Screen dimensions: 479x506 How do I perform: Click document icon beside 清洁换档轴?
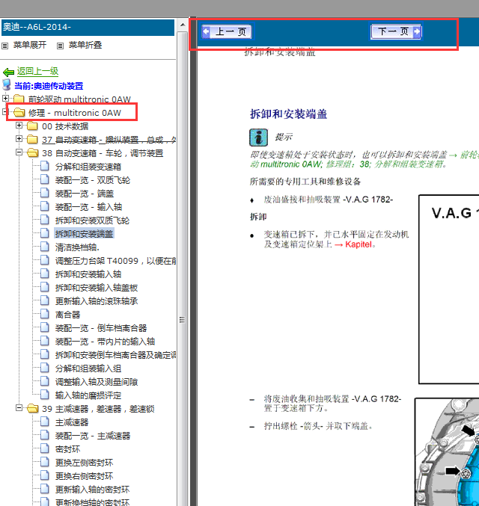pos(45,247)
